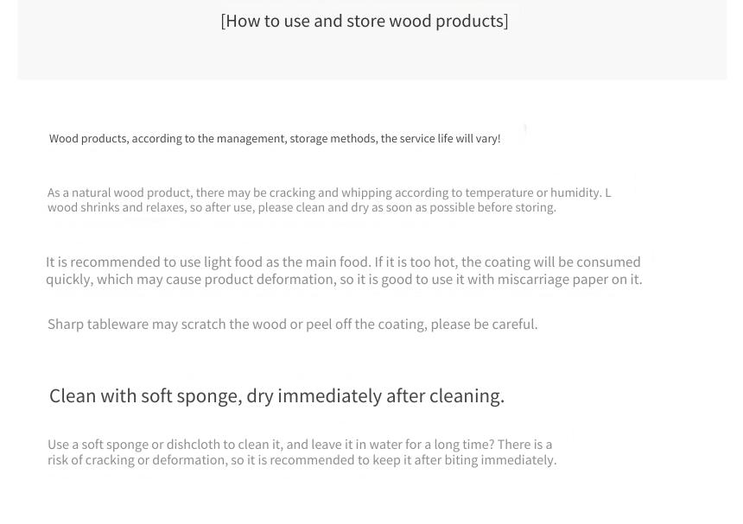This screenshot has height=524, width=743.
Task: Click the heading 'How to use and store wood products'
Action: click(x=365, y=22)
